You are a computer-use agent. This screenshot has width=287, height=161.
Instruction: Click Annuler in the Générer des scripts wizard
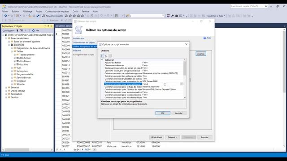pos(204,137)
